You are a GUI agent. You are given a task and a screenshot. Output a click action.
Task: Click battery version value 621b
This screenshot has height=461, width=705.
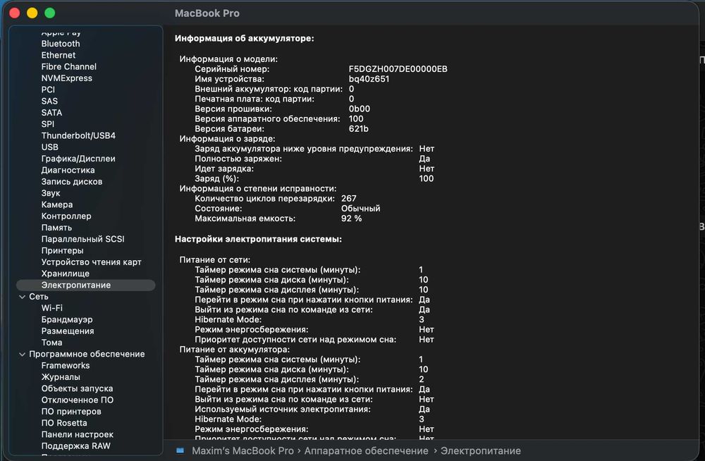[x=358, y=128]
